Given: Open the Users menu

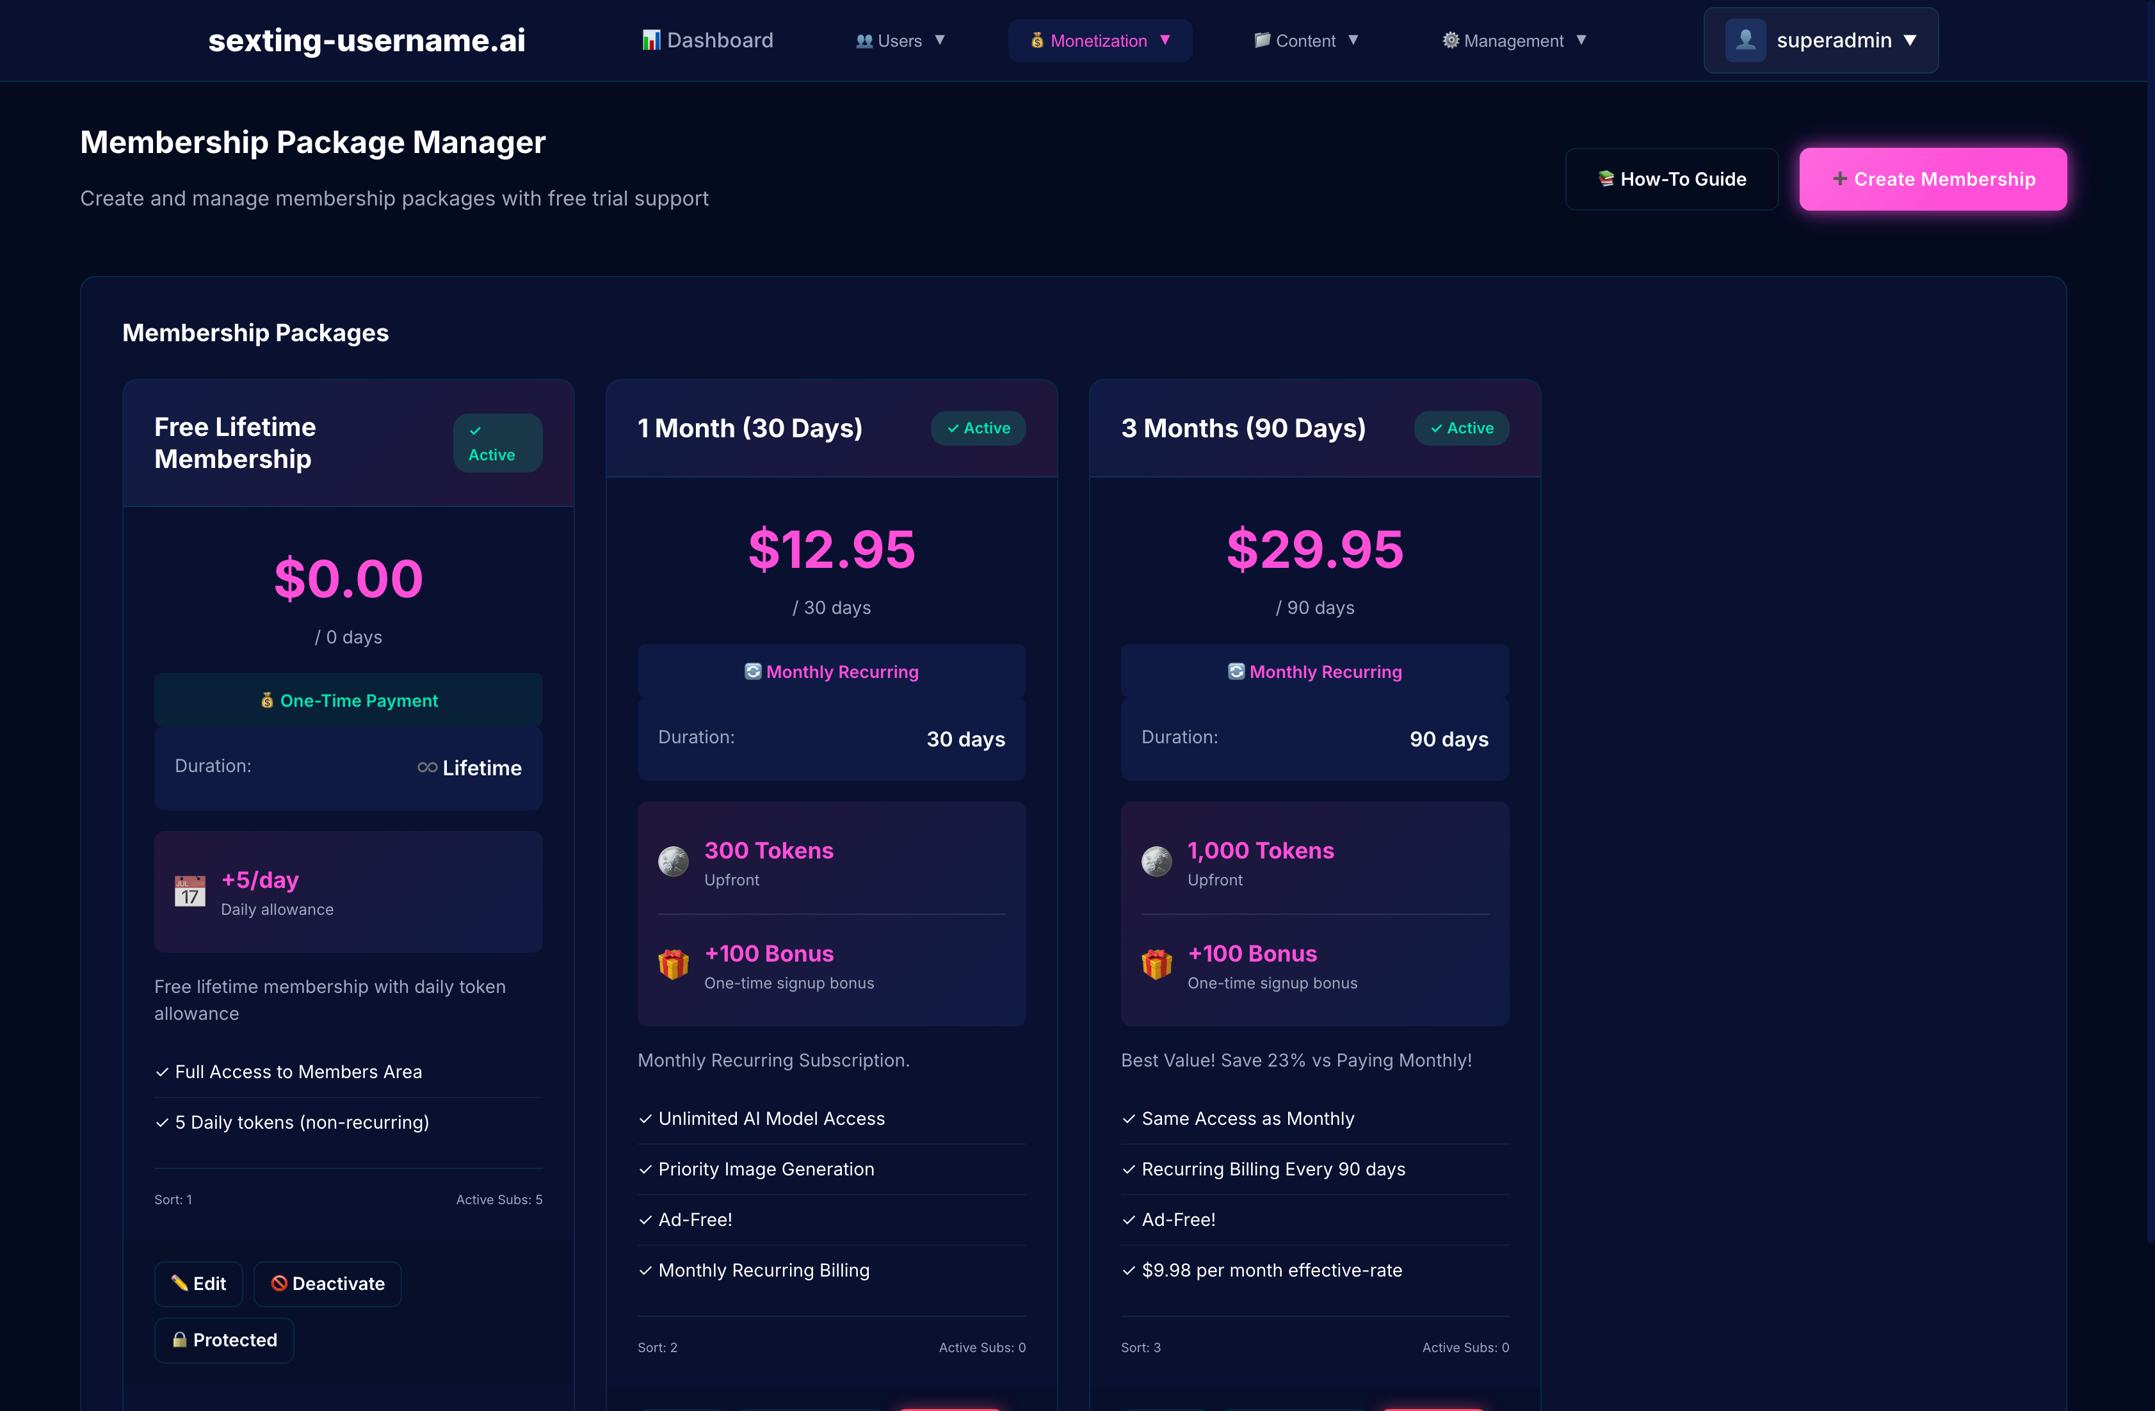Looking at the screenshot, I should 900,40.
